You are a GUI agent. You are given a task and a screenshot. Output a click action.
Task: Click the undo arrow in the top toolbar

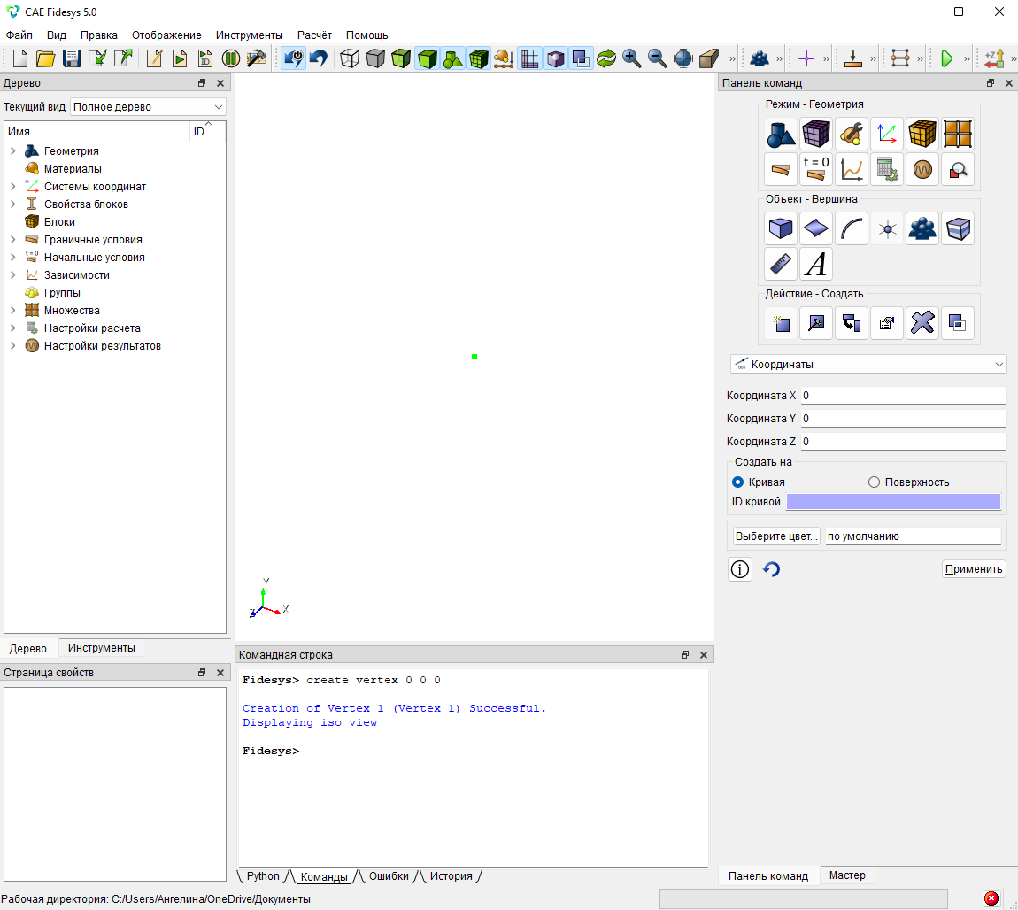319,58
